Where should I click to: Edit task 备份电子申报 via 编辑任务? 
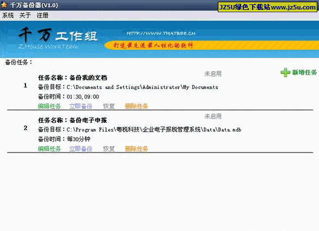pyautogui.click(x=49, y=149)
